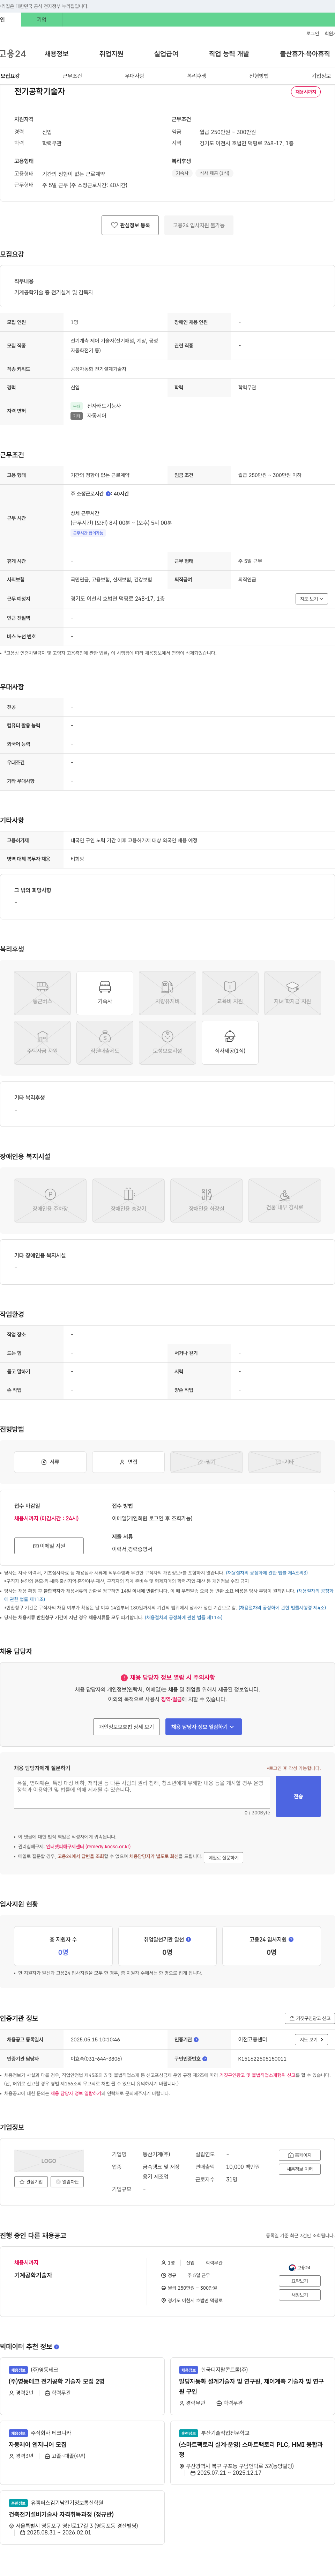
Task: Click 요약보기 for 기계공학기술자 posting
Action: (300, 2281)
